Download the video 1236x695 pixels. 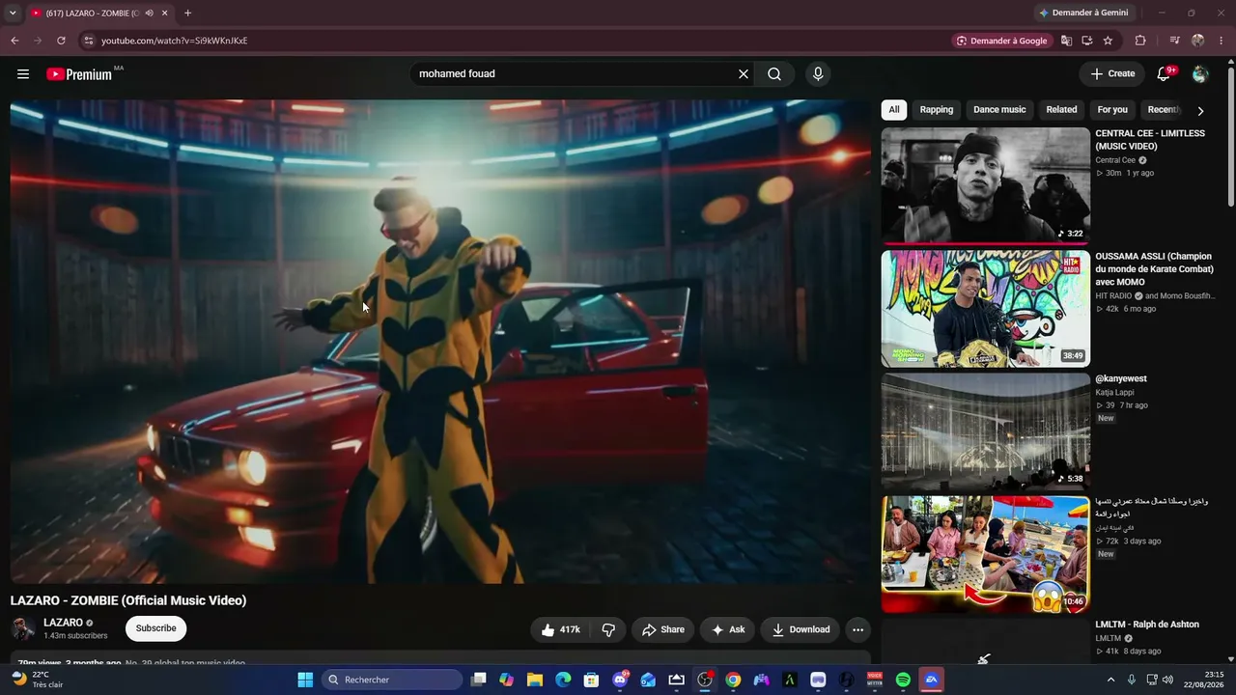(801, 629)
